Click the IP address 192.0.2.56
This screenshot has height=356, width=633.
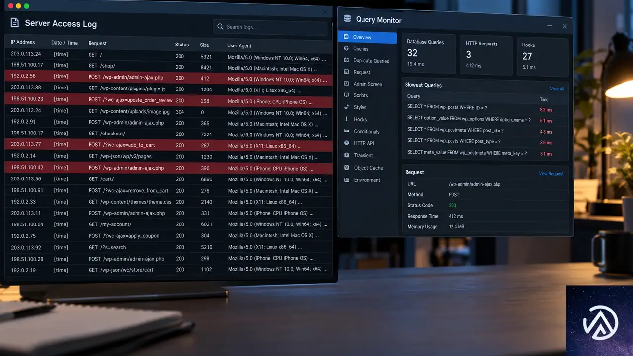click(23, 76)
